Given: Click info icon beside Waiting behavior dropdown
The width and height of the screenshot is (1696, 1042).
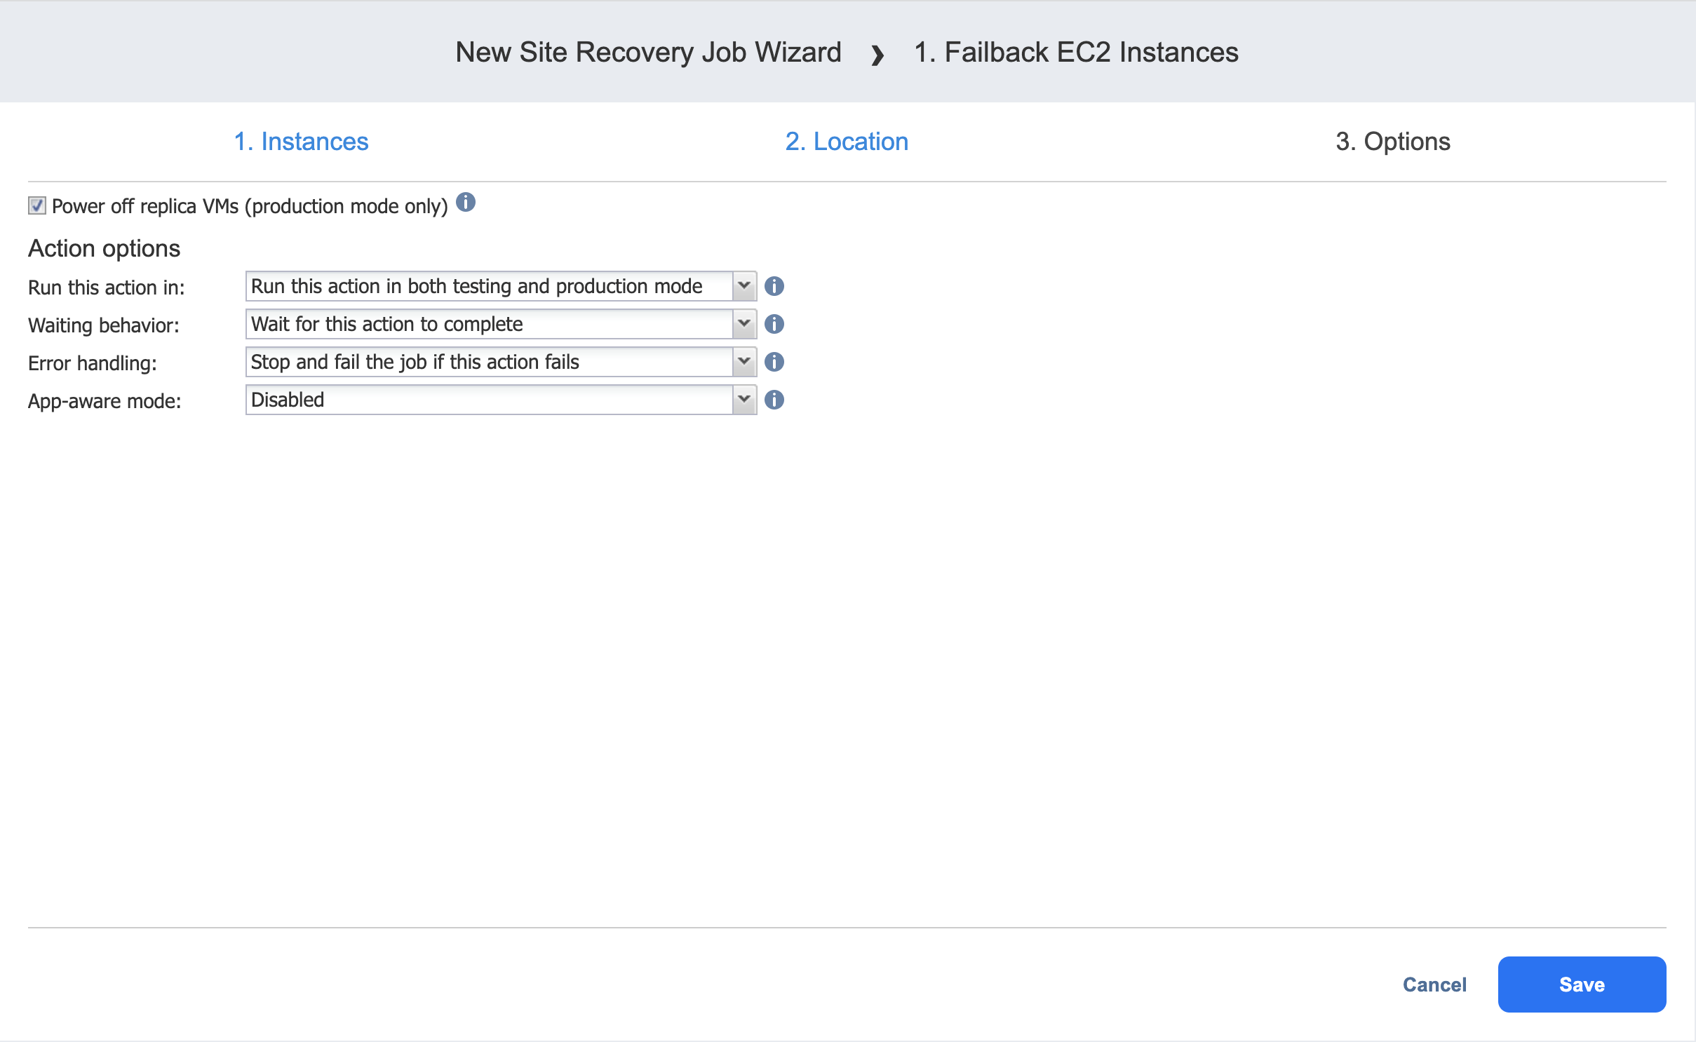Looking at the screenshot, I should pyautogui.click(x=774, y=324).
